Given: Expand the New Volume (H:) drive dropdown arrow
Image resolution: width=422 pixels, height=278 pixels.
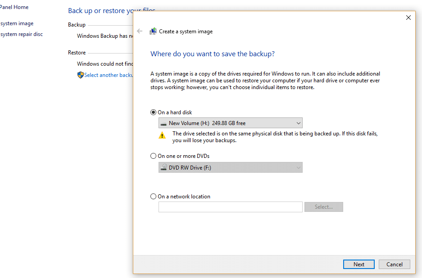Looking at the screenshot, I should point(298,123).
